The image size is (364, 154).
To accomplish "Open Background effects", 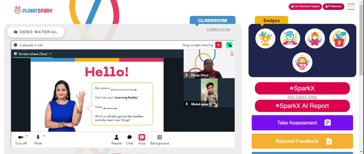I will coord(160,140).
